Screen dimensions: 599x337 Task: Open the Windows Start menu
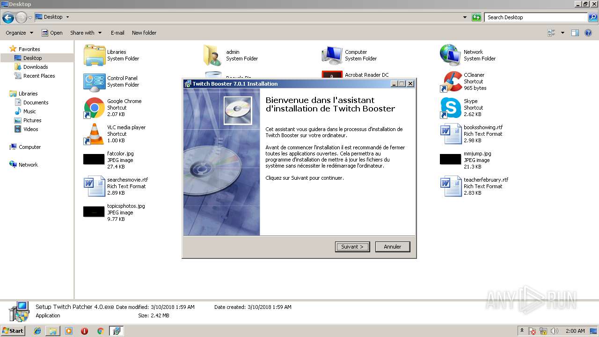pos(13,331)
